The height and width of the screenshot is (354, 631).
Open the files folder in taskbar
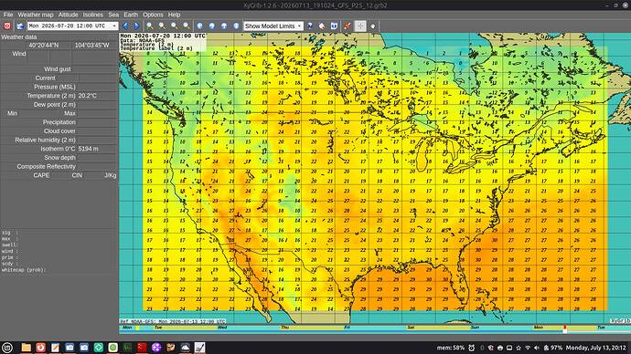click(x=27, y=348)
